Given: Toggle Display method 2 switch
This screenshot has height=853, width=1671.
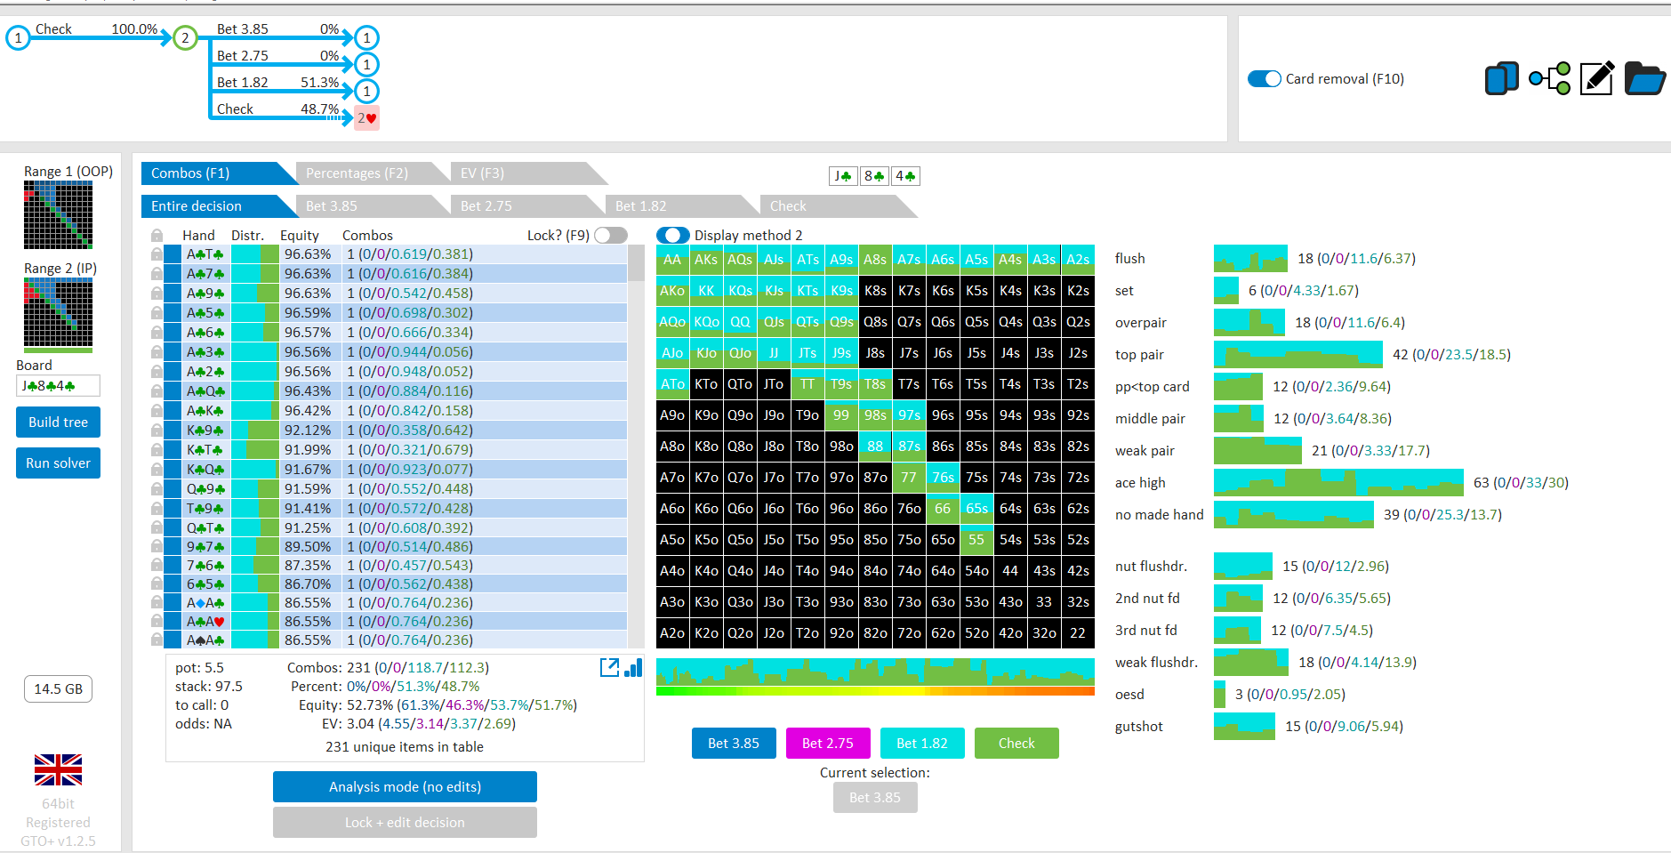Looking at the screenshot, I should 672,236.
